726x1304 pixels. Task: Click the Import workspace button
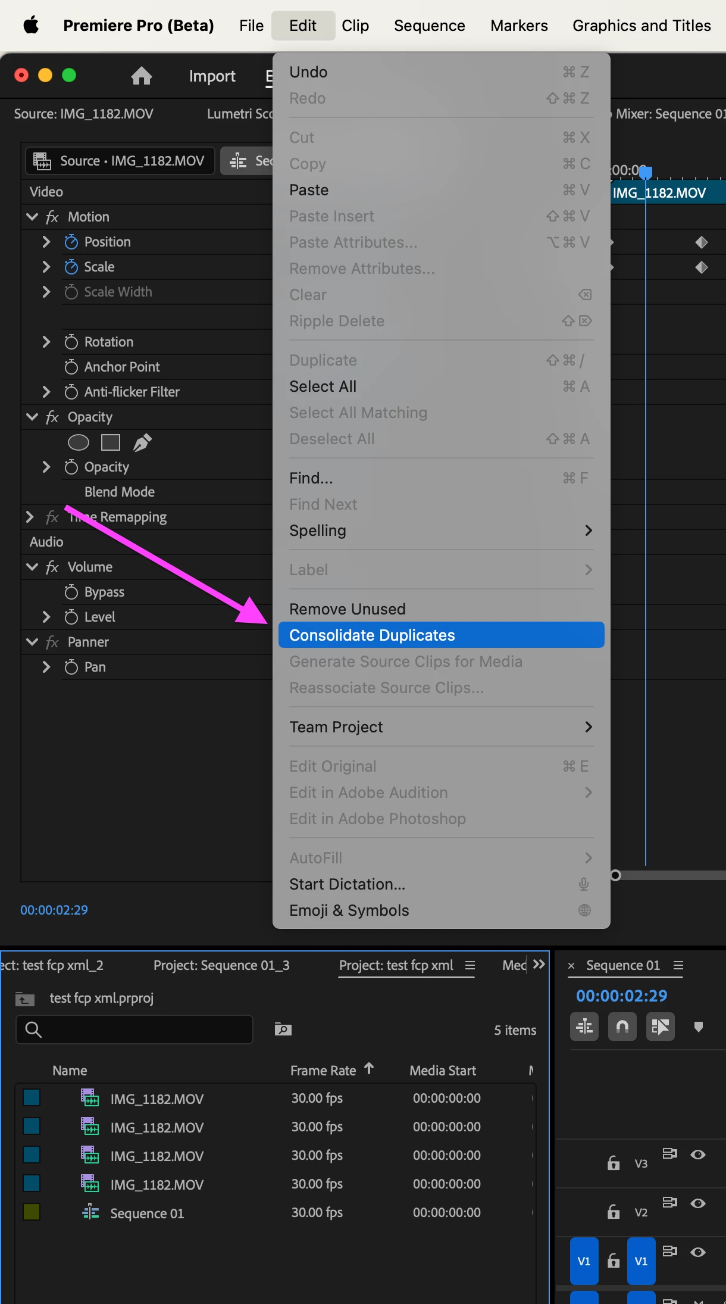pyautogui.click(x=212, y=76)
